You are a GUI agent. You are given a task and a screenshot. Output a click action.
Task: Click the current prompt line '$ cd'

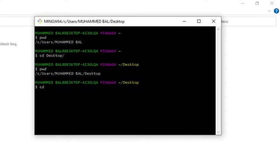(x=39, y=87)
